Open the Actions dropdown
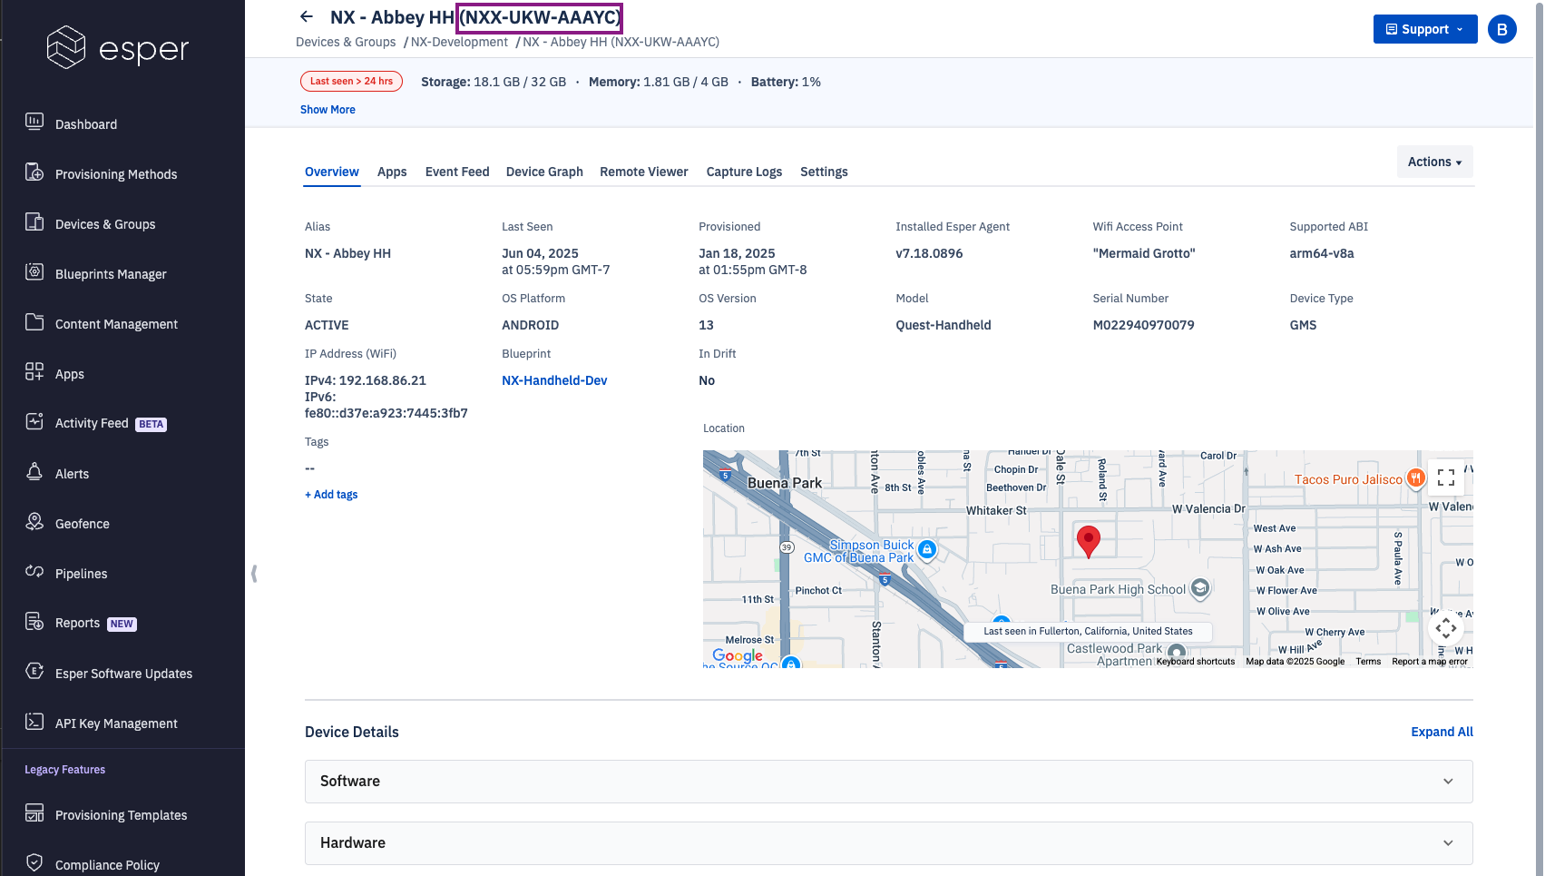1545x876 pixels. tap(1434, 162)
